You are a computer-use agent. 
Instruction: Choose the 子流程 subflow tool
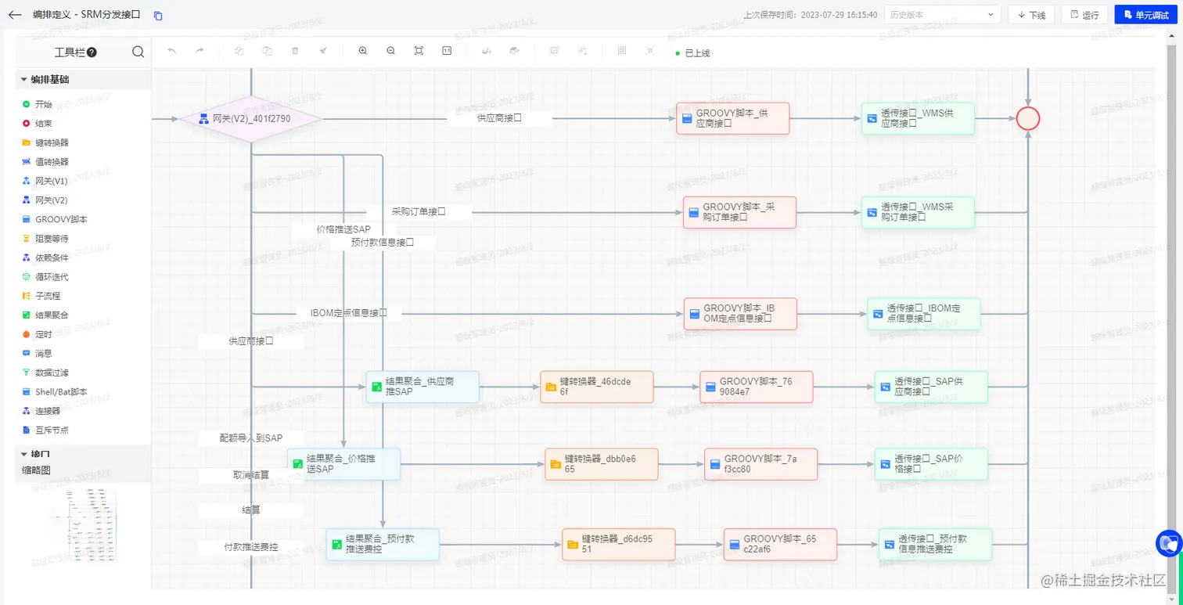(x=41, y=296)
